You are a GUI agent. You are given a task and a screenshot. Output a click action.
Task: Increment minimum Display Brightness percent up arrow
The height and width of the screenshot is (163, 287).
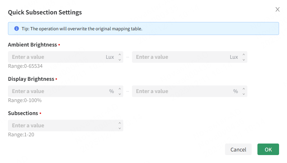click(x=120, y=89)
